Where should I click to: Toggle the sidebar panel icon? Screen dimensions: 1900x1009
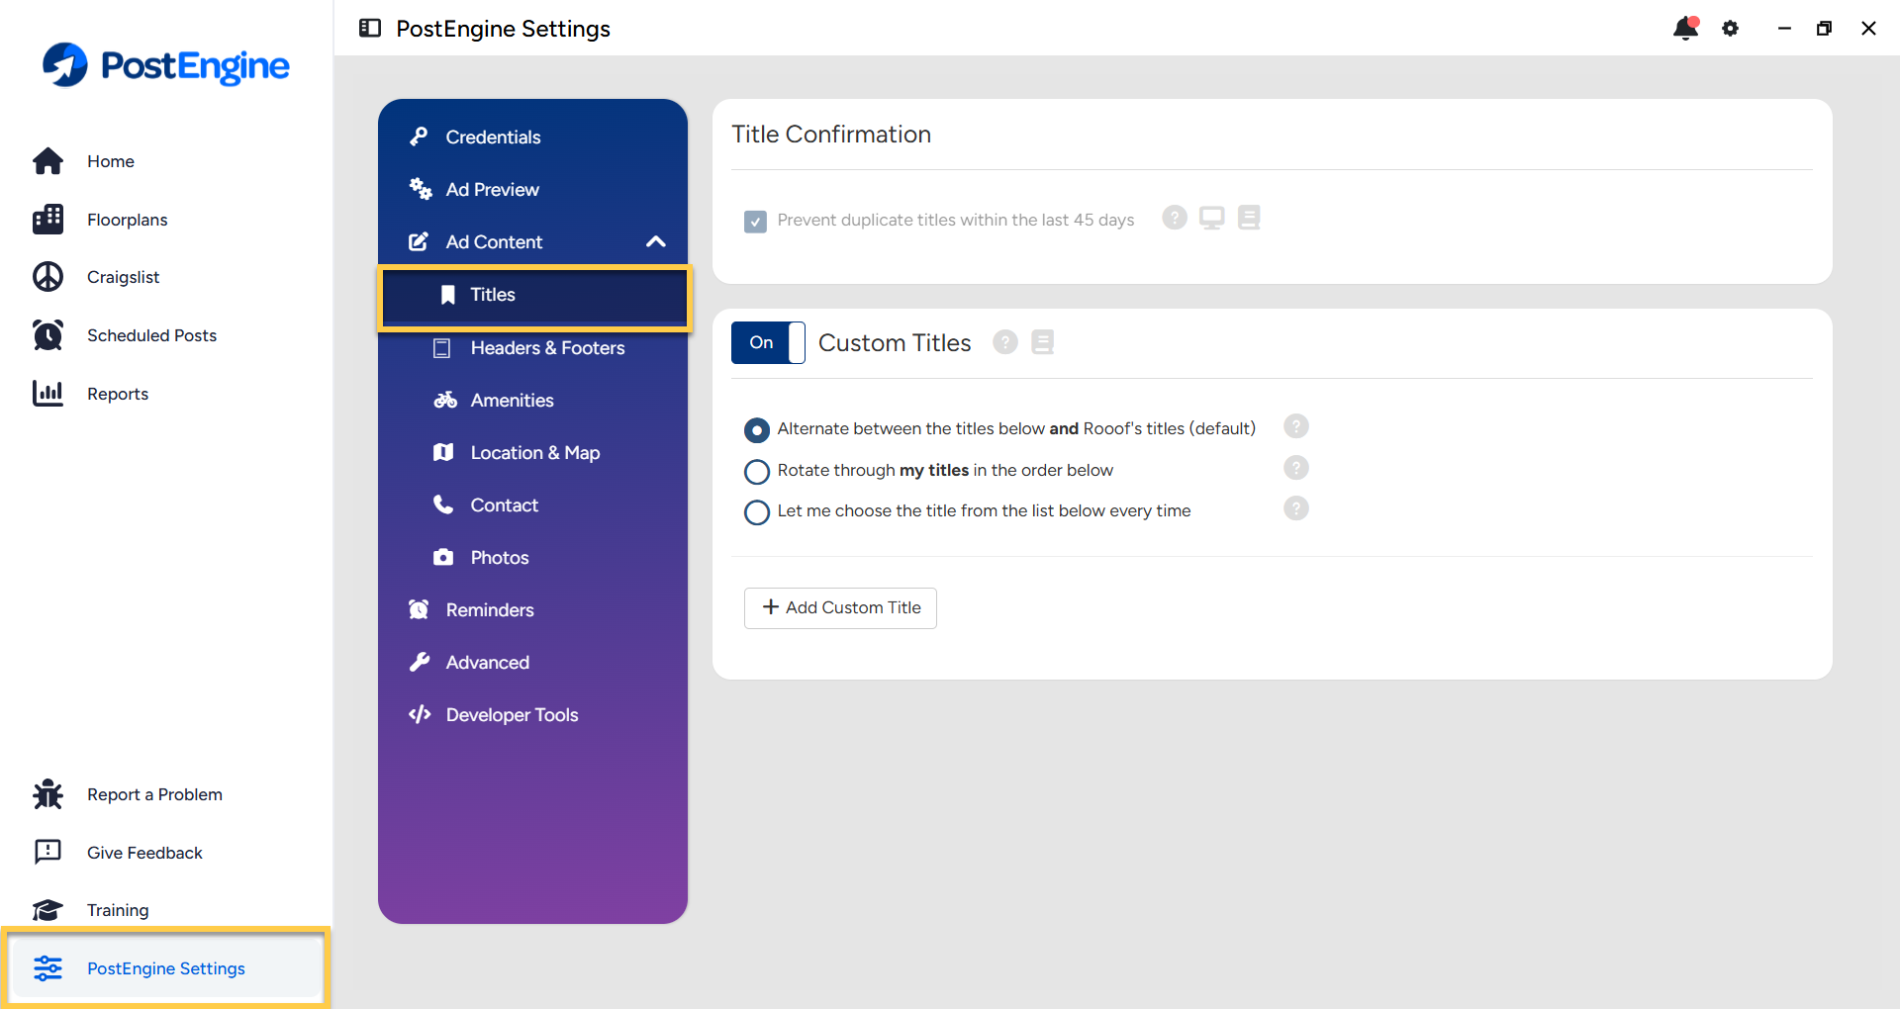pyautogui.click(x=370, y=28)
